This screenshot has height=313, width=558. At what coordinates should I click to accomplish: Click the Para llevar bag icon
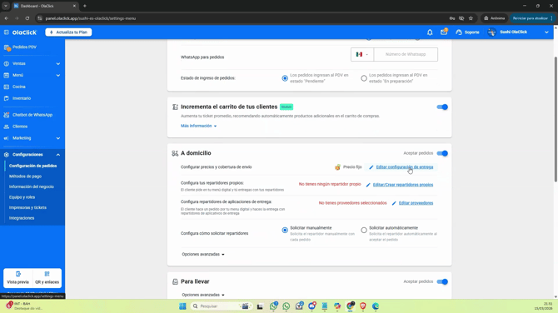(175, 281)
